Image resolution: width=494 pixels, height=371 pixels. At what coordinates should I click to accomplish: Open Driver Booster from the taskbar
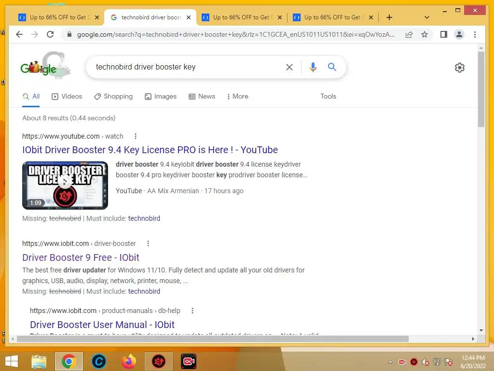[x=158, y=361]
